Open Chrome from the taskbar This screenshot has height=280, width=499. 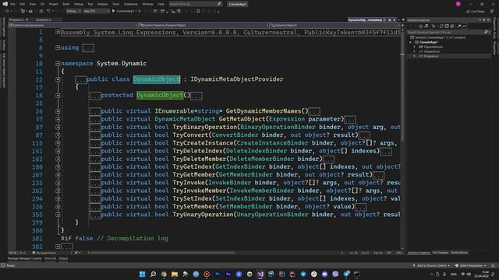coord(164,274)
